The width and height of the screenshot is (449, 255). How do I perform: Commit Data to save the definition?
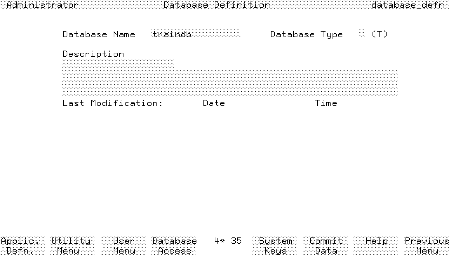click(326, 245)
